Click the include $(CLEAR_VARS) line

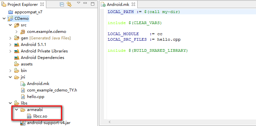135,23
